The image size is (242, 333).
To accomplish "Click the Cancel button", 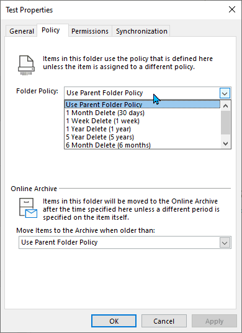I will click(x=164, y=321).
